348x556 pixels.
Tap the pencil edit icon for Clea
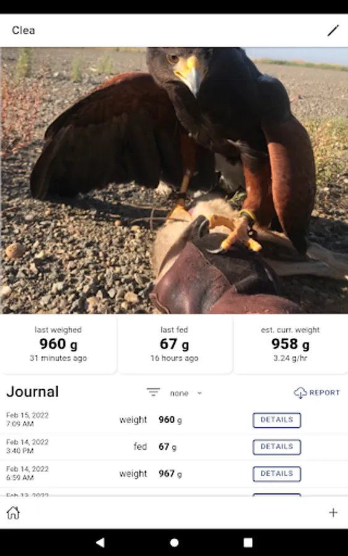[x=333, y=30]
